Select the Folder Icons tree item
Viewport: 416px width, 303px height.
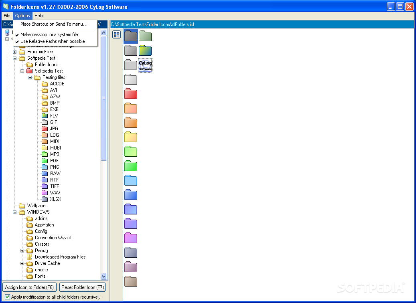click(x=47, y=65)
